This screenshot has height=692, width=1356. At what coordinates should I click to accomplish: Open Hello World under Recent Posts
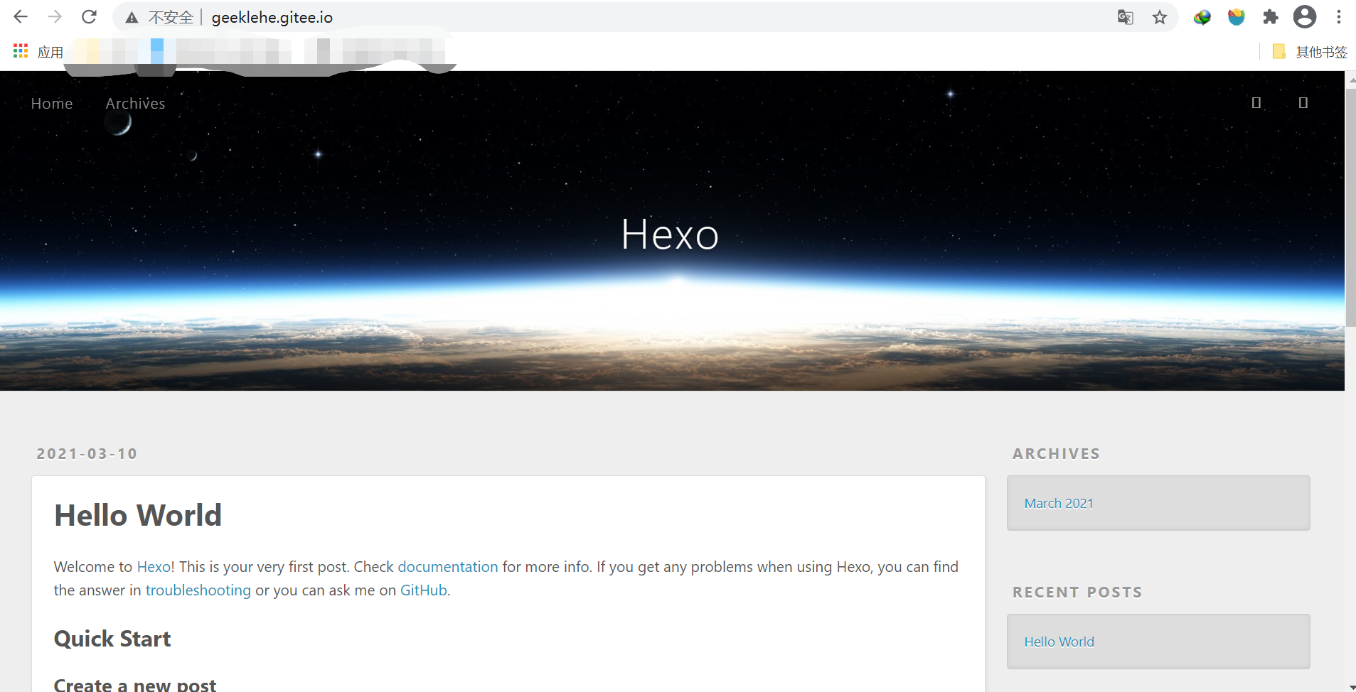click(x=1059, y=642)
